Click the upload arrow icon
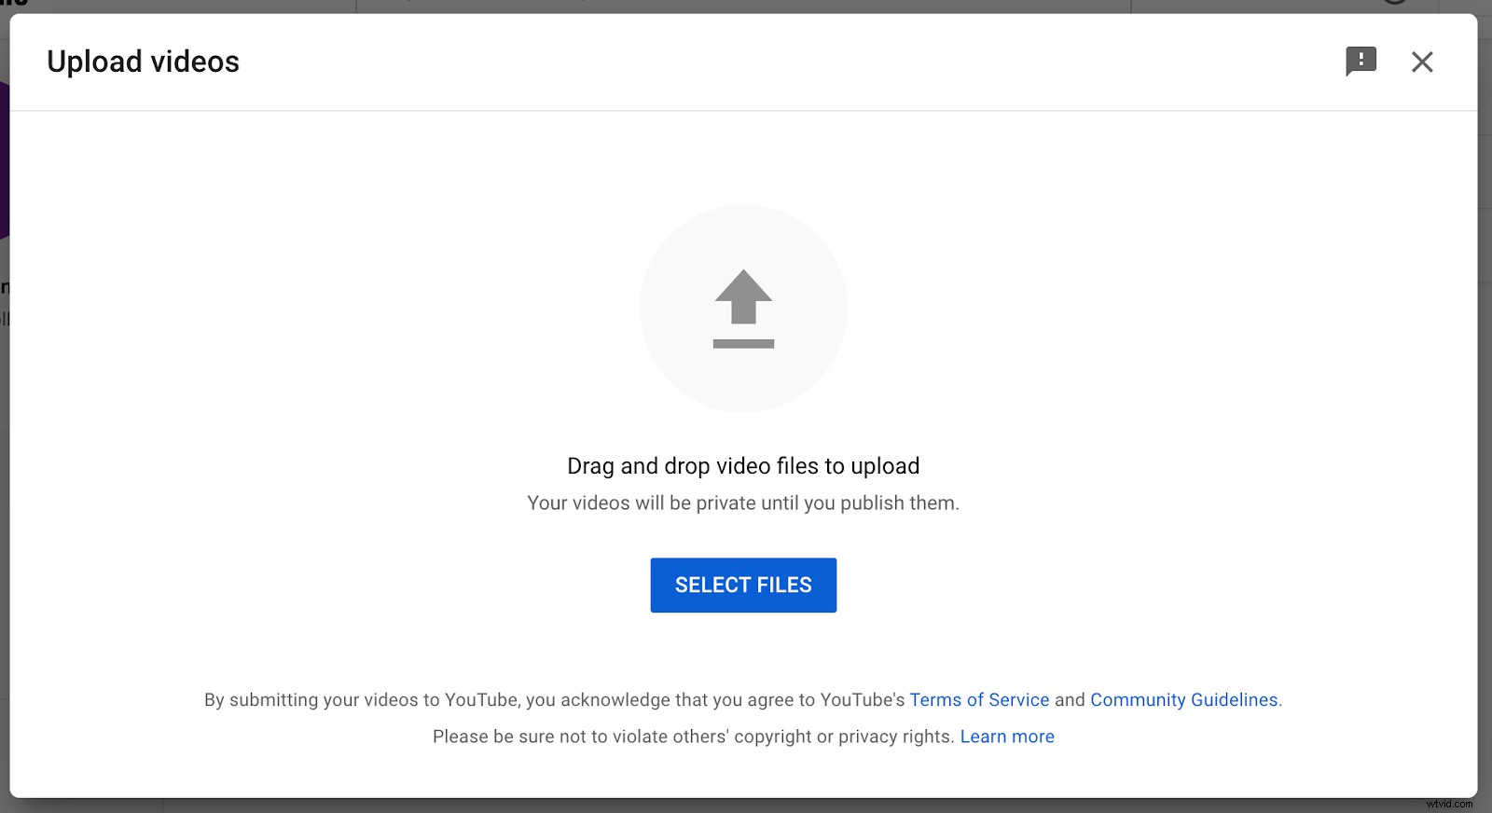This screenshot has width=1492, height=813. 742,298
